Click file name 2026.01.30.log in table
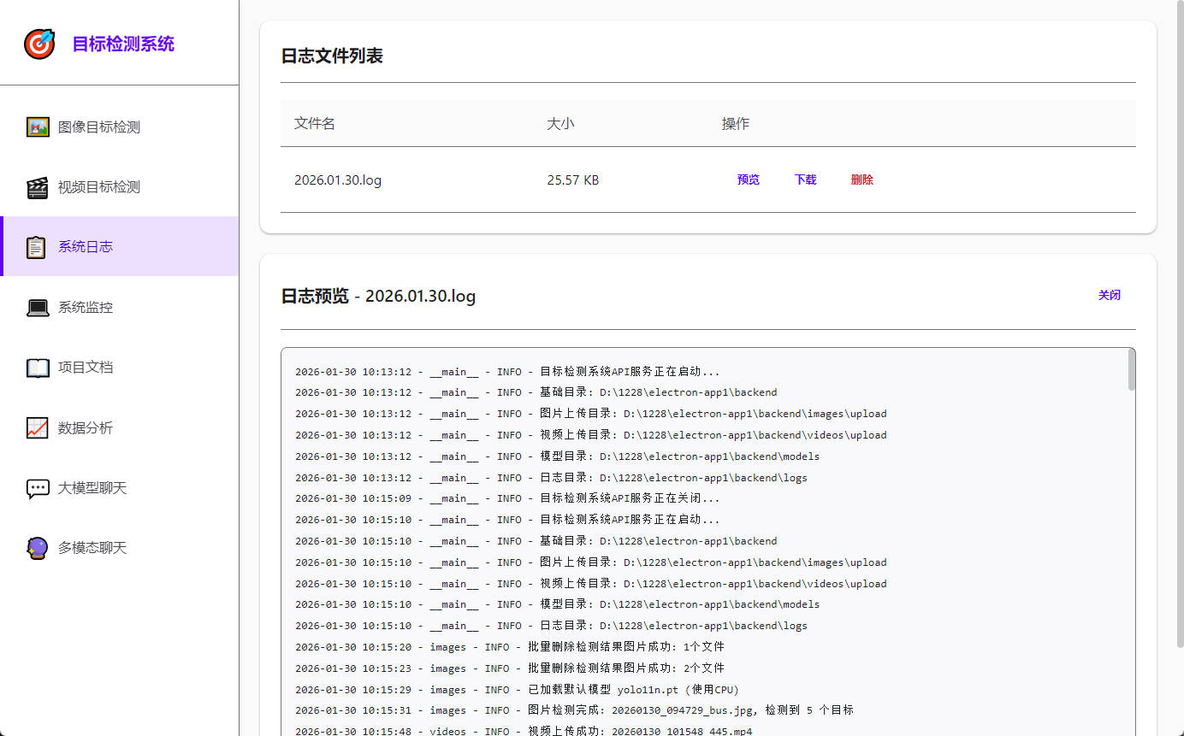This screenshot has height=736, width=1184. point(338,180)
